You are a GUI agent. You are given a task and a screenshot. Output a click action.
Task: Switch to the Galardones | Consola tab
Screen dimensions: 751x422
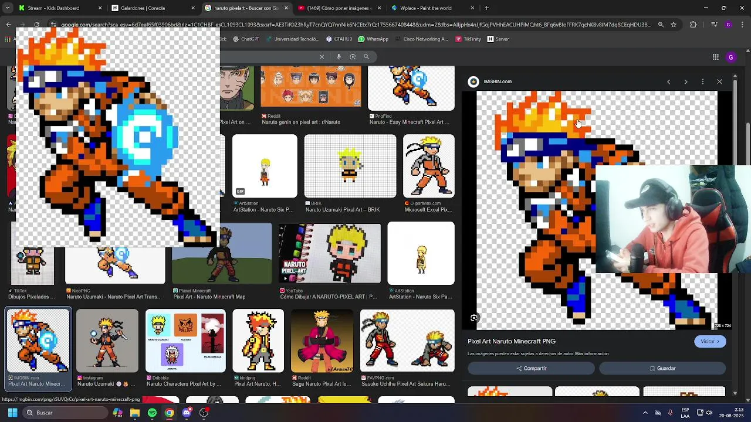(x=153, y=8)
